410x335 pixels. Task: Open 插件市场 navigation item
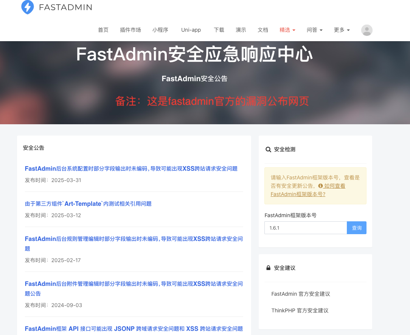tap(130, 30)
